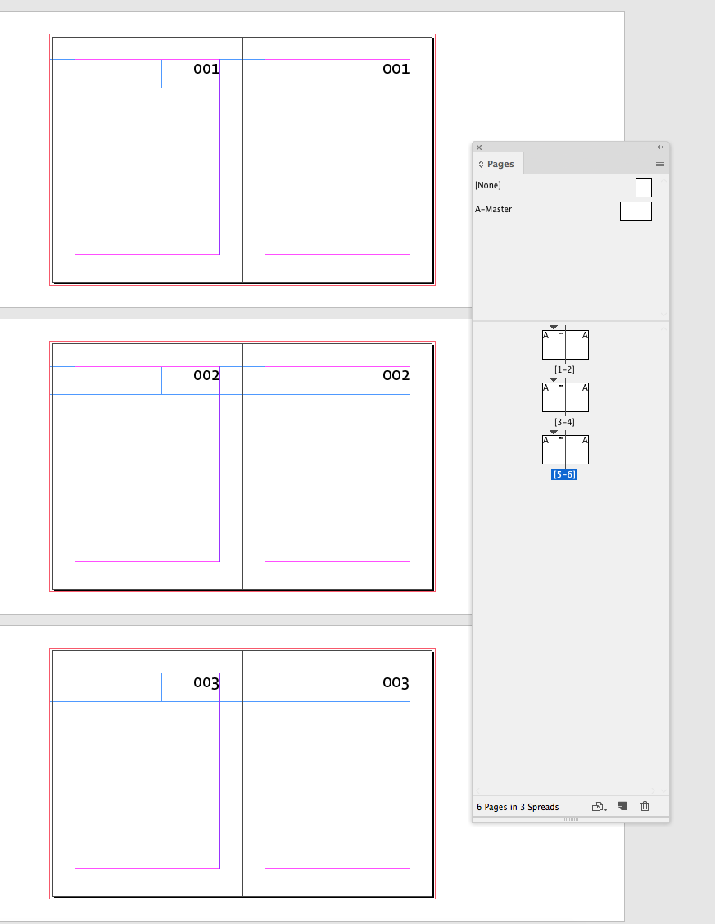Collapse the Pages panel with the double-arrow
The image size is (715, 924).
click(660, 147)
